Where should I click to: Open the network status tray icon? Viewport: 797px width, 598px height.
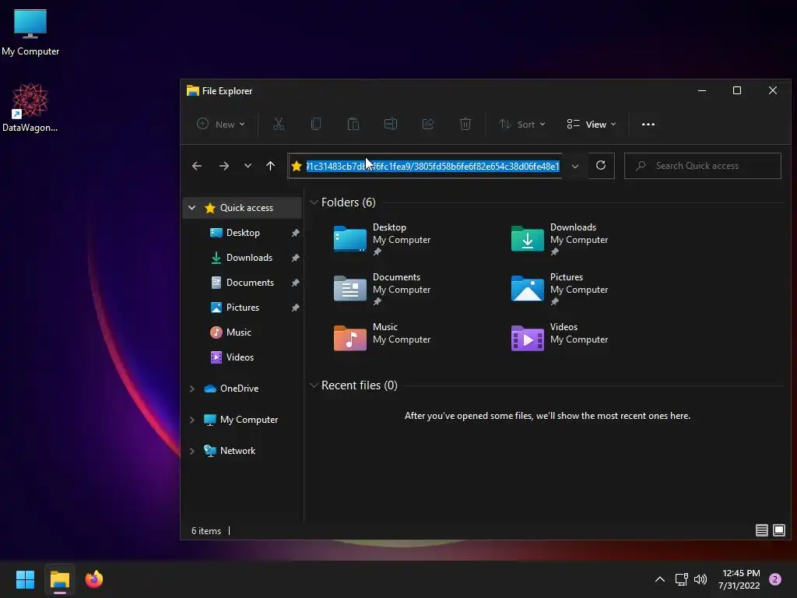pos(681,579)
